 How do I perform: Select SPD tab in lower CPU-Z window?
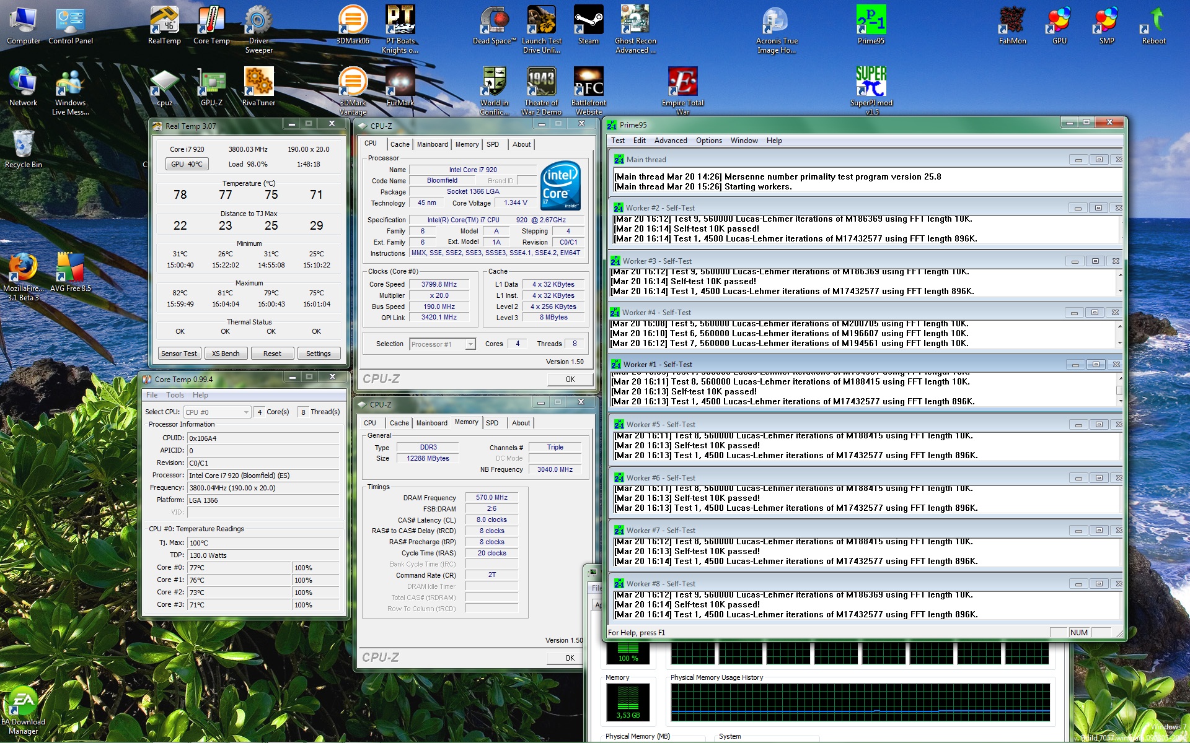pos(492,423)
